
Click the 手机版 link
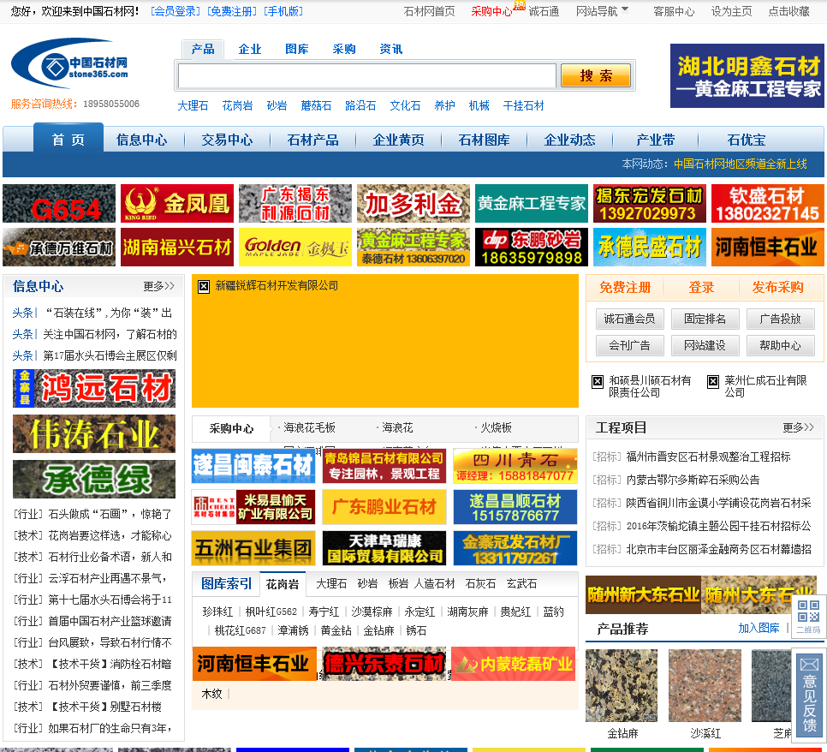283,11
